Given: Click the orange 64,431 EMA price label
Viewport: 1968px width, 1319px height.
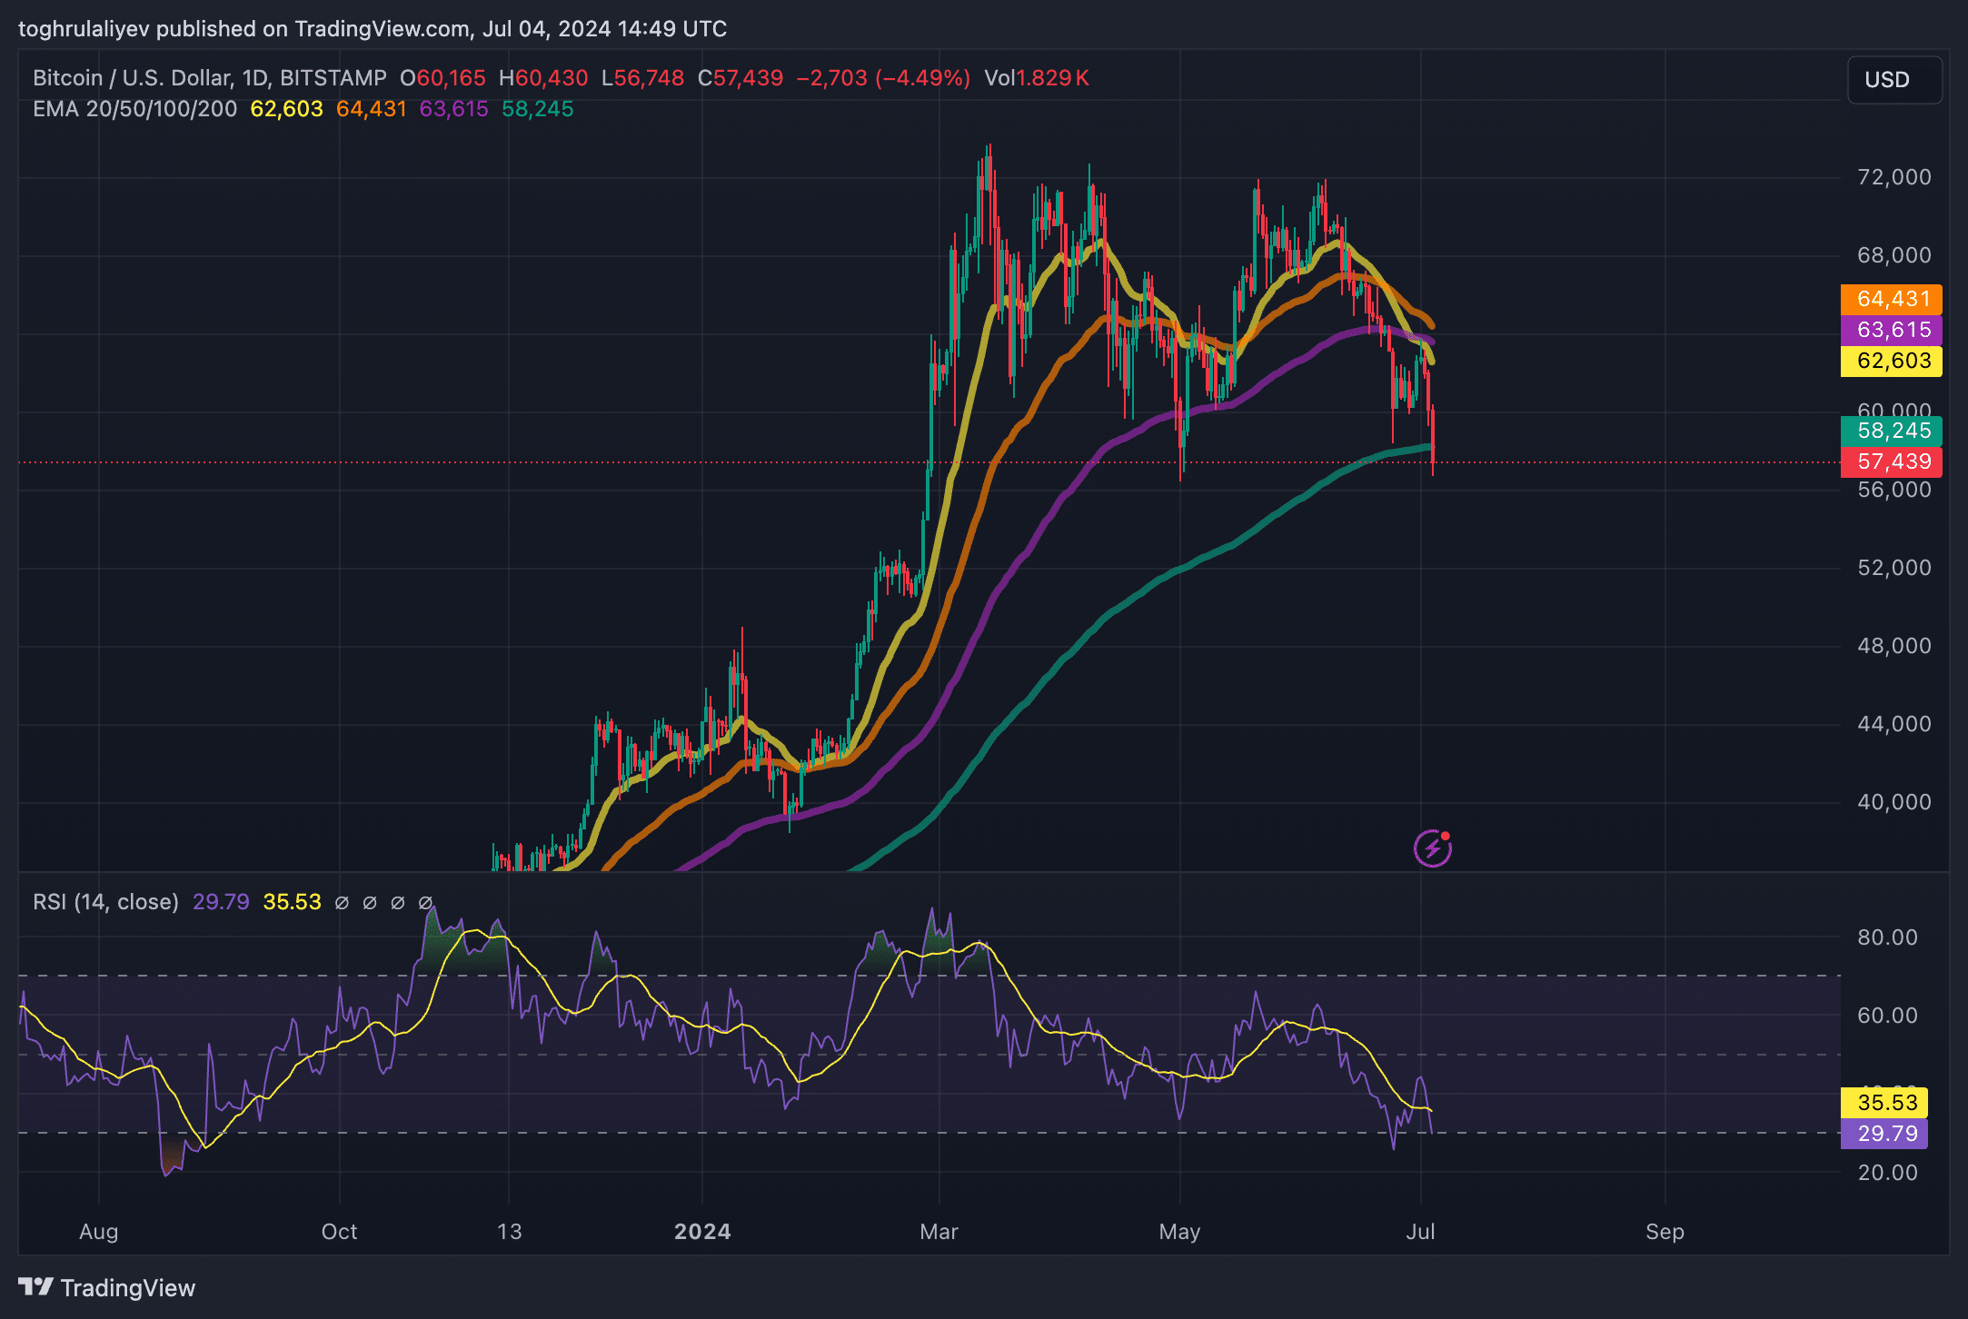Looking at the screenshot, I should click(1893, 299).
